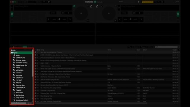Viewport: 190px width, 107px height.
Task: Click deck 1 eject triangle icon
Action: point(88,21)
